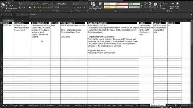The height and width of the screenshot is (108, 193).
Task: Cut the selection with the scissors icon
Action: click(7, 3)
